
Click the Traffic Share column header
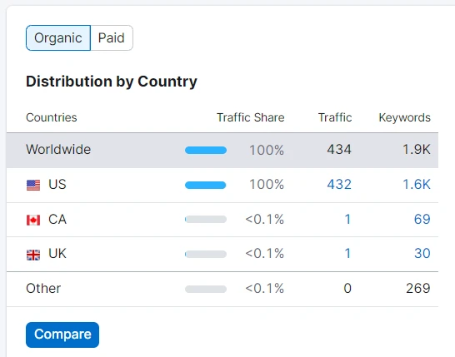pos(251,117)
